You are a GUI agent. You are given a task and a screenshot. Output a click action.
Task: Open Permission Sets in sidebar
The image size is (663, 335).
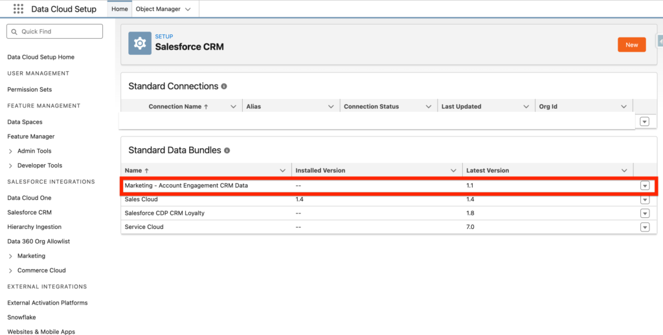tap(29, 89)
